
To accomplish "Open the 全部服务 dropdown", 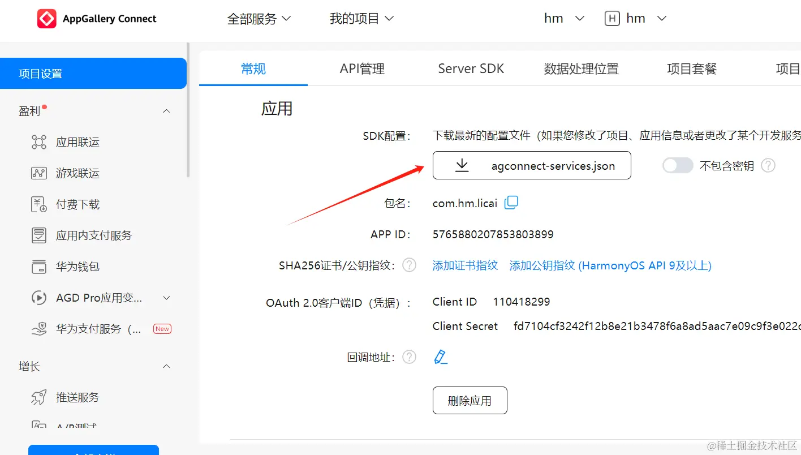I will 259,19.
